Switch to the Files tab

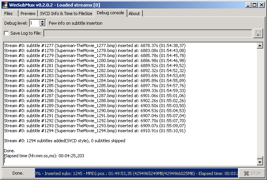[x=9, y=13]
